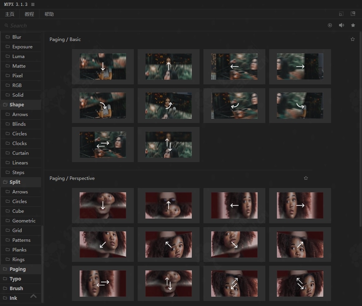Open the Exposure folder
The image size is (362, 306).
(x=21, y=47)
